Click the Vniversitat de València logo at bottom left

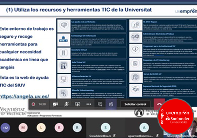click(13, 111)
